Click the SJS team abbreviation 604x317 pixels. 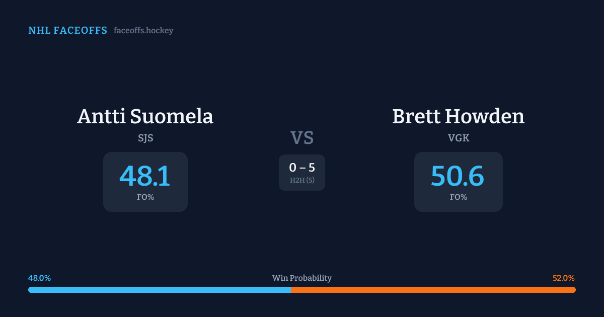[x=145, y=138]
